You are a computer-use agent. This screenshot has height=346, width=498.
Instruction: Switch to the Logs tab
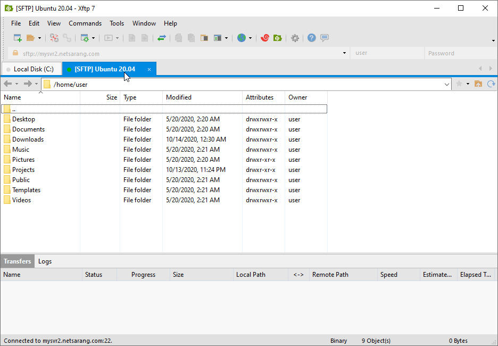[45, 261]
